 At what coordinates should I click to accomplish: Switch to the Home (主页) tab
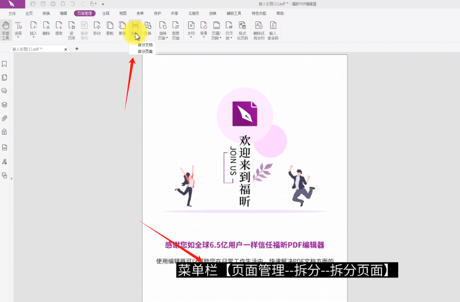pos(29,13)
